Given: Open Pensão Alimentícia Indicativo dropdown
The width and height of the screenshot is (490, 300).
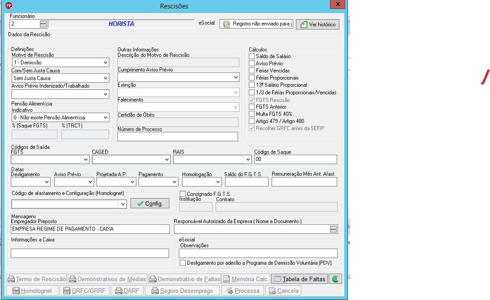Looking at the screenshot, I should pos(106,118).
